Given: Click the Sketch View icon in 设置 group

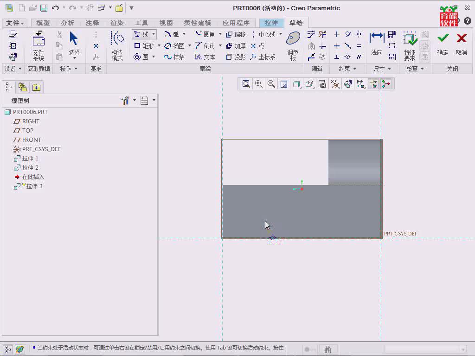Looking at the screenshot, I should click(x=13, y=57).
